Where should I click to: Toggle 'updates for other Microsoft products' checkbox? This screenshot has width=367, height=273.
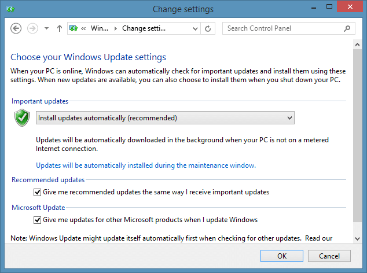pos(37,220)
